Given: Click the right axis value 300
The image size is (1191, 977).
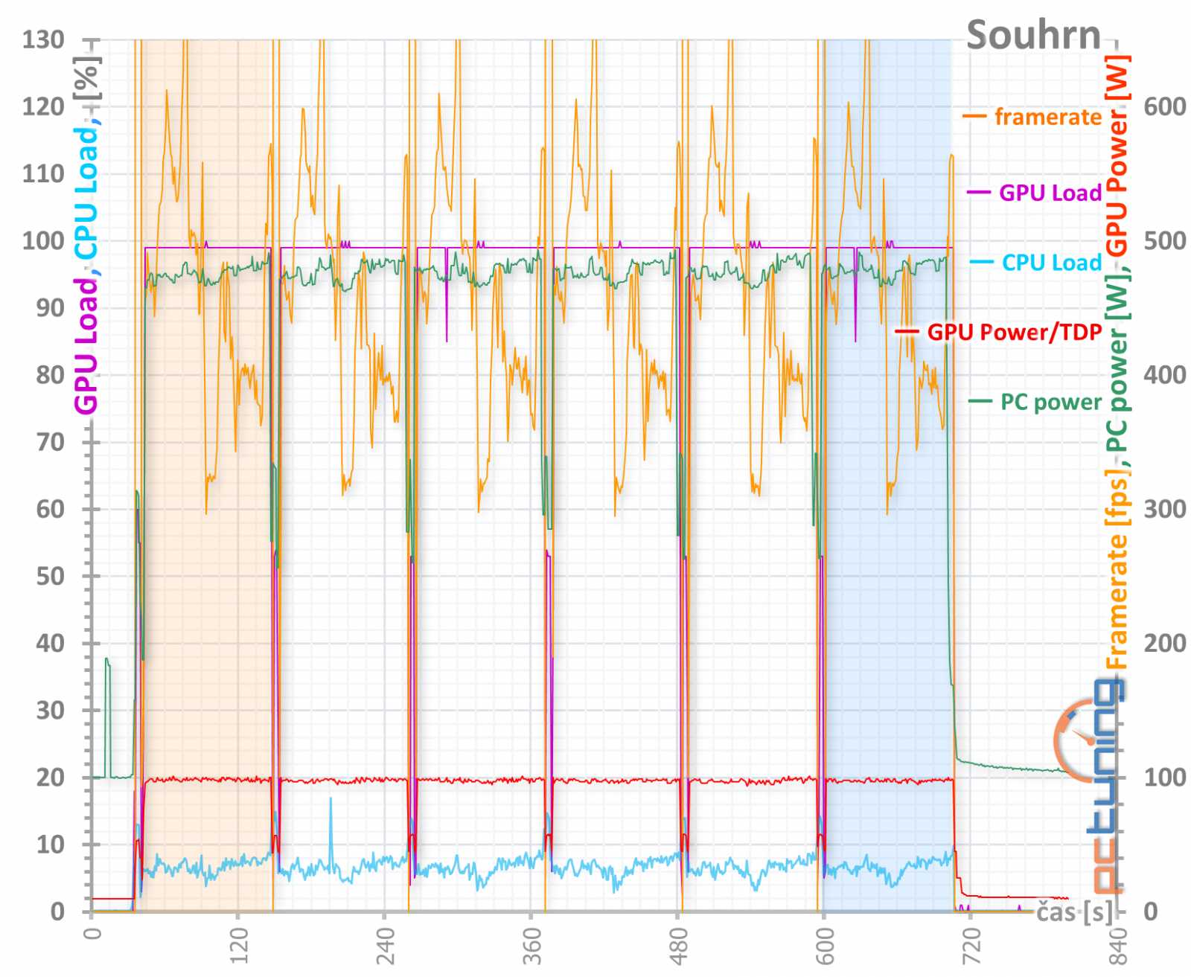Looking at the screenshot, I should tap(1165, 509).
